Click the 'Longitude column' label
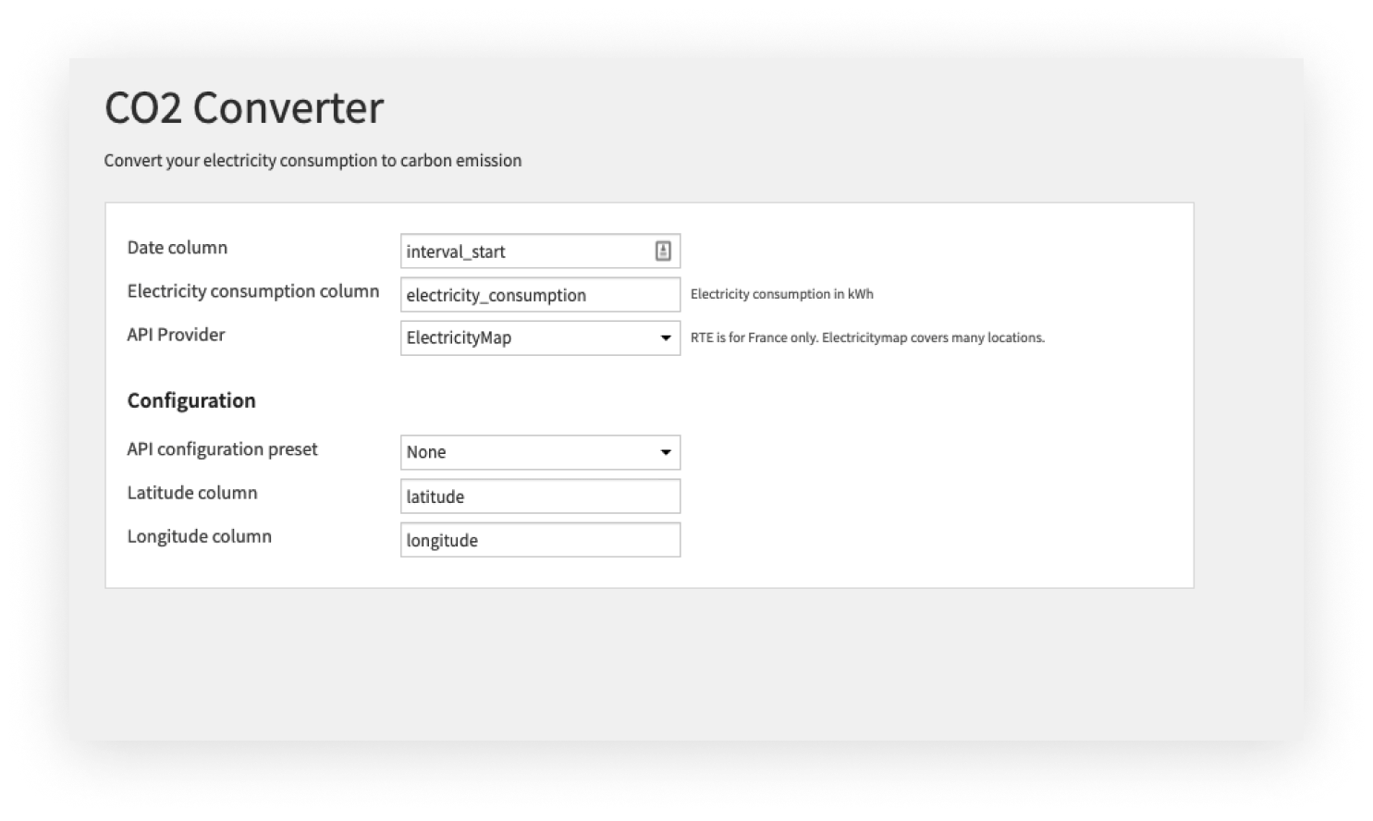Viewport: 1373px width, 821px height. pyautogui.click(x=200, y=536)
